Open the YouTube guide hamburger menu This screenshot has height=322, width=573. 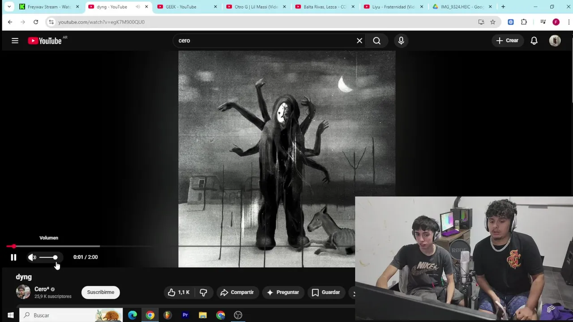tap(15, 41)
